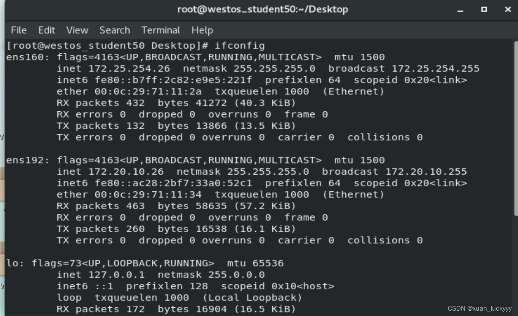Viewport: 518px width, 316px height.
Task: Click the loopback address 127.0.0.1
Action: point(116,275)
